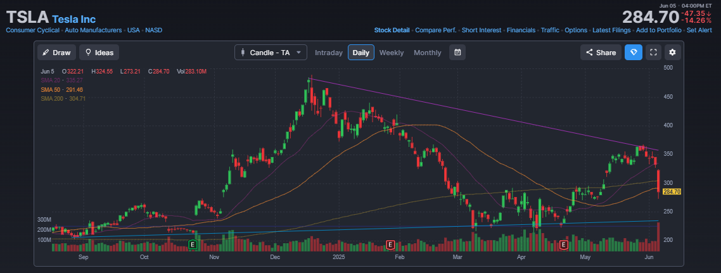Open the Consumer Cyclical sector link
Image resolution: width=721 pixels, height=273 pixels.
coord(32,30)
